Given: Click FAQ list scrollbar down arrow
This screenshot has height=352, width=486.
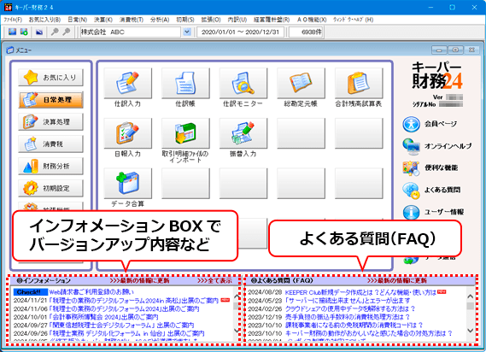Looking at the screenshot, I should [x=470, y=331].
